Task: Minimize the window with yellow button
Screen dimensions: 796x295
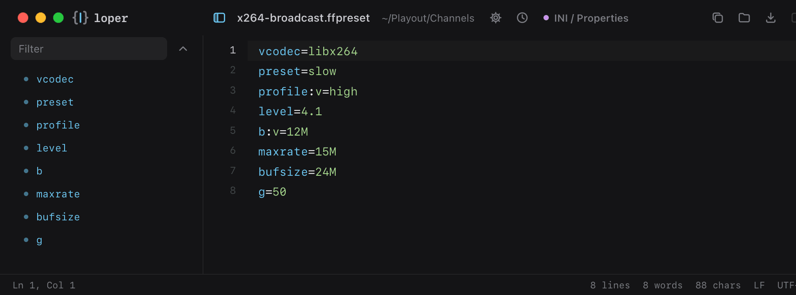Action: pyautogui.click(x=41, y=18)
